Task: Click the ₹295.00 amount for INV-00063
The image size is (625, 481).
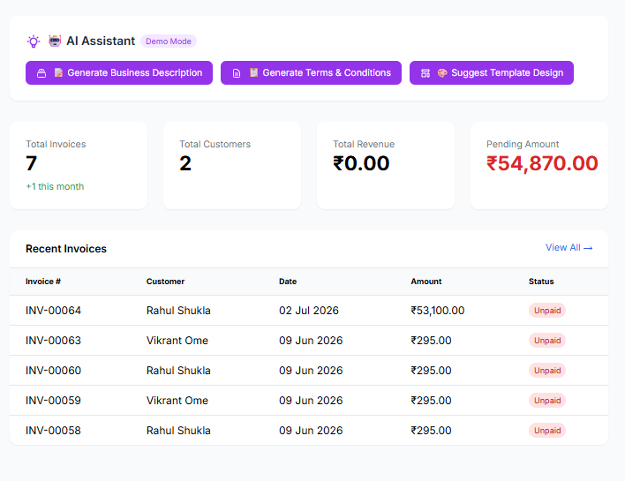Action: tap(431, 341)
